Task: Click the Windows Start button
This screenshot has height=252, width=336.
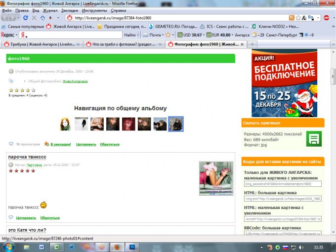Action: point(8,246)
